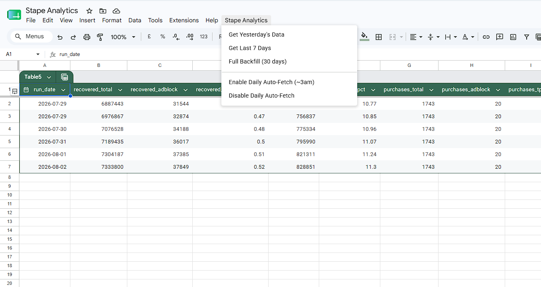Screen dimensions: 541x287
Task: Select Enable Daily Auto-Fetch (~3am)
Action: pyautogui.click(x=289, y=82)
